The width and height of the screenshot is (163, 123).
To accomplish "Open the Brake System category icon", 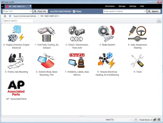I will pyautogui.click(x=106, y=34).
